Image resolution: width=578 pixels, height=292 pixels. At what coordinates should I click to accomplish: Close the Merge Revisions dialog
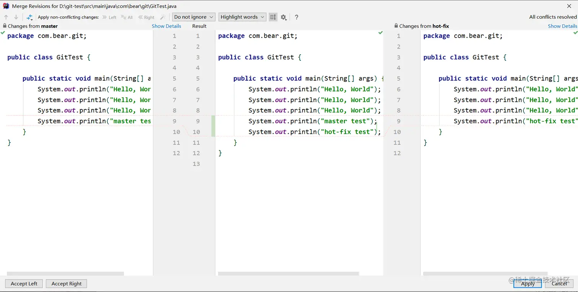[569, 6]
